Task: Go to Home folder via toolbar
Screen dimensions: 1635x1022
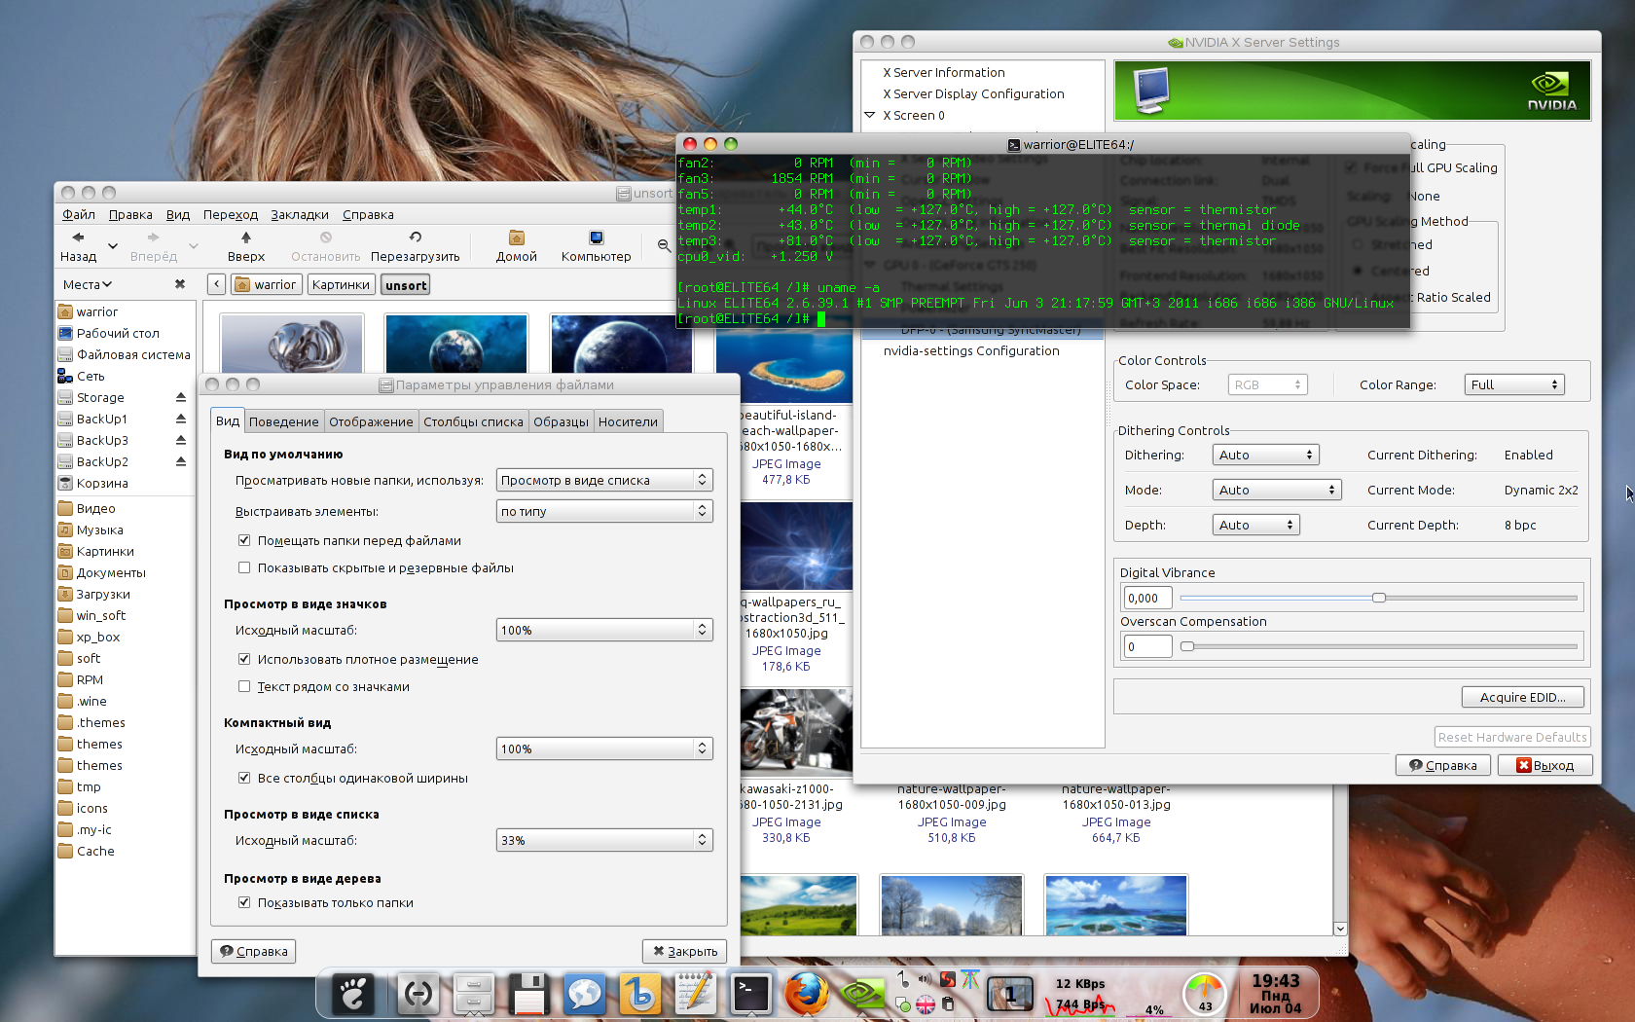Action: tap(517, 246)
